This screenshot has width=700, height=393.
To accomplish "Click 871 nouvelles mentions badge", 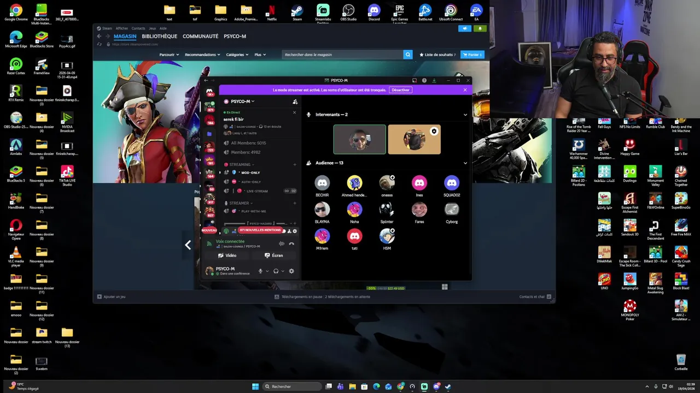I will tap(260, 230).
